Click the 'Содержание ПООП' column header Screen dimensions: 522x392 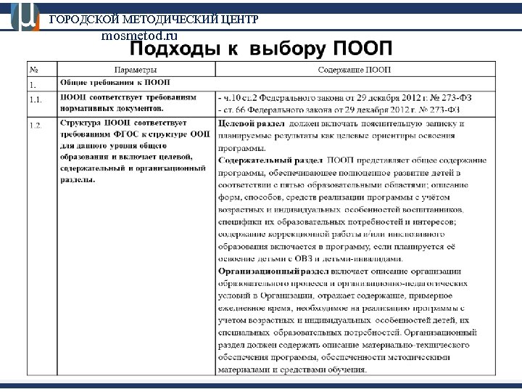pos(355,70)
